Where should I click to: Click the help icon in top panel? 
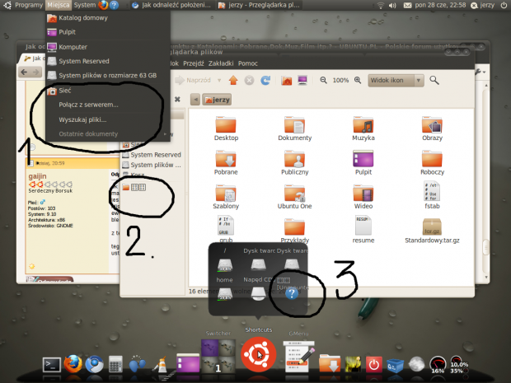point(114,5)
